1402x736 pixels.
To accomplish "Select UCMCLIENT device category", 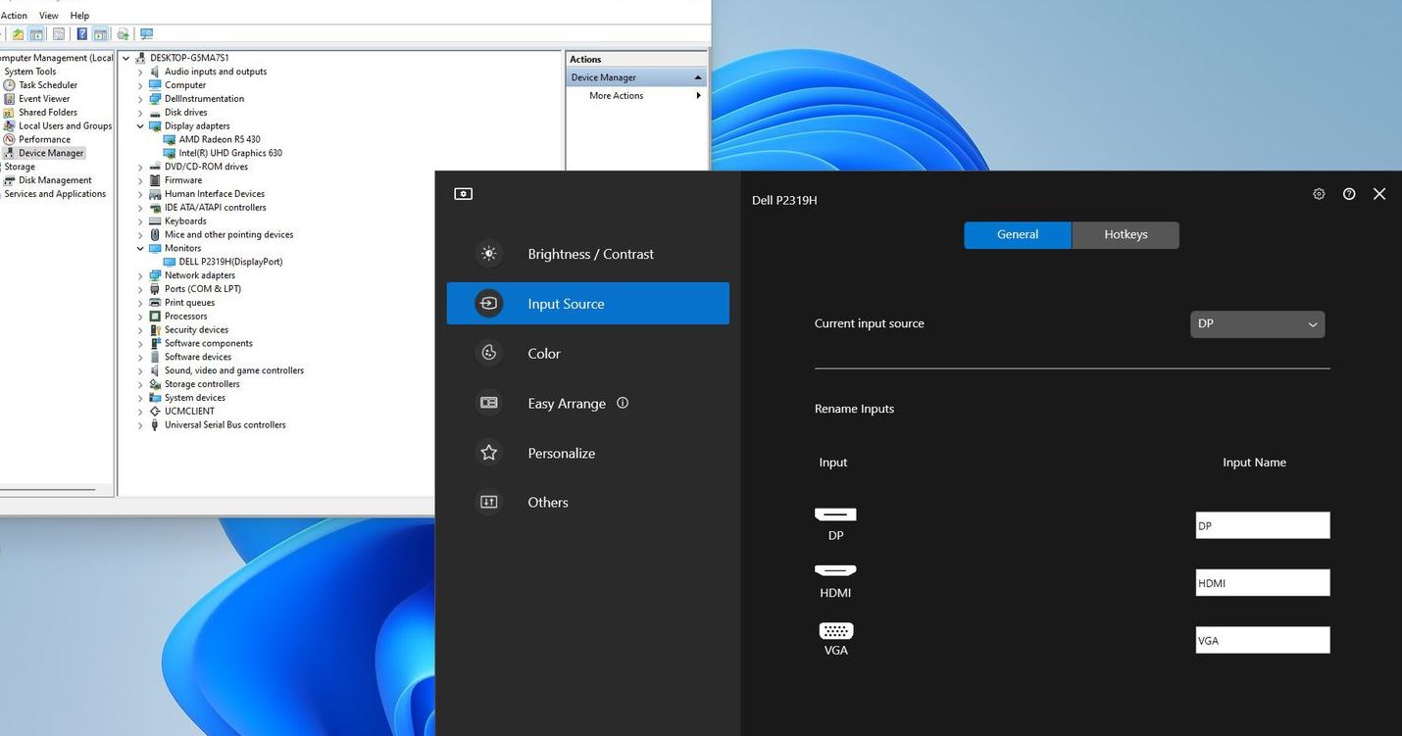I will point(189,412).
